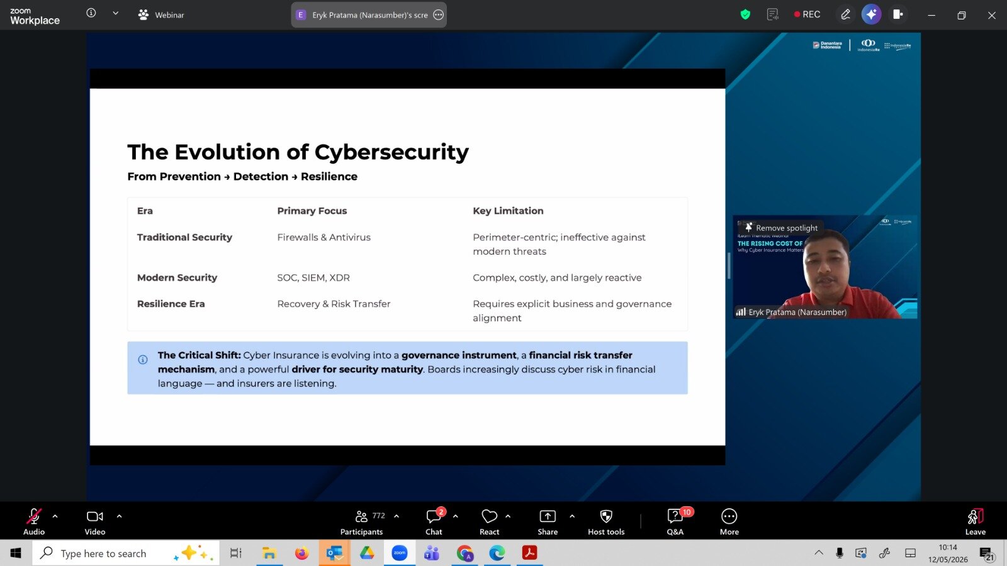Show hidden system tray icons

tap(819, 553)
